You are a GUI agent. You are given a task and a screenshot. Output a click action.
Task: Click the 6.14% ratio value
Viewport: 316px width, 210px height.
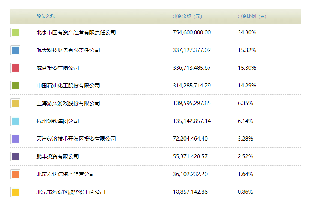pyautogui.click(x=245, y=121)
